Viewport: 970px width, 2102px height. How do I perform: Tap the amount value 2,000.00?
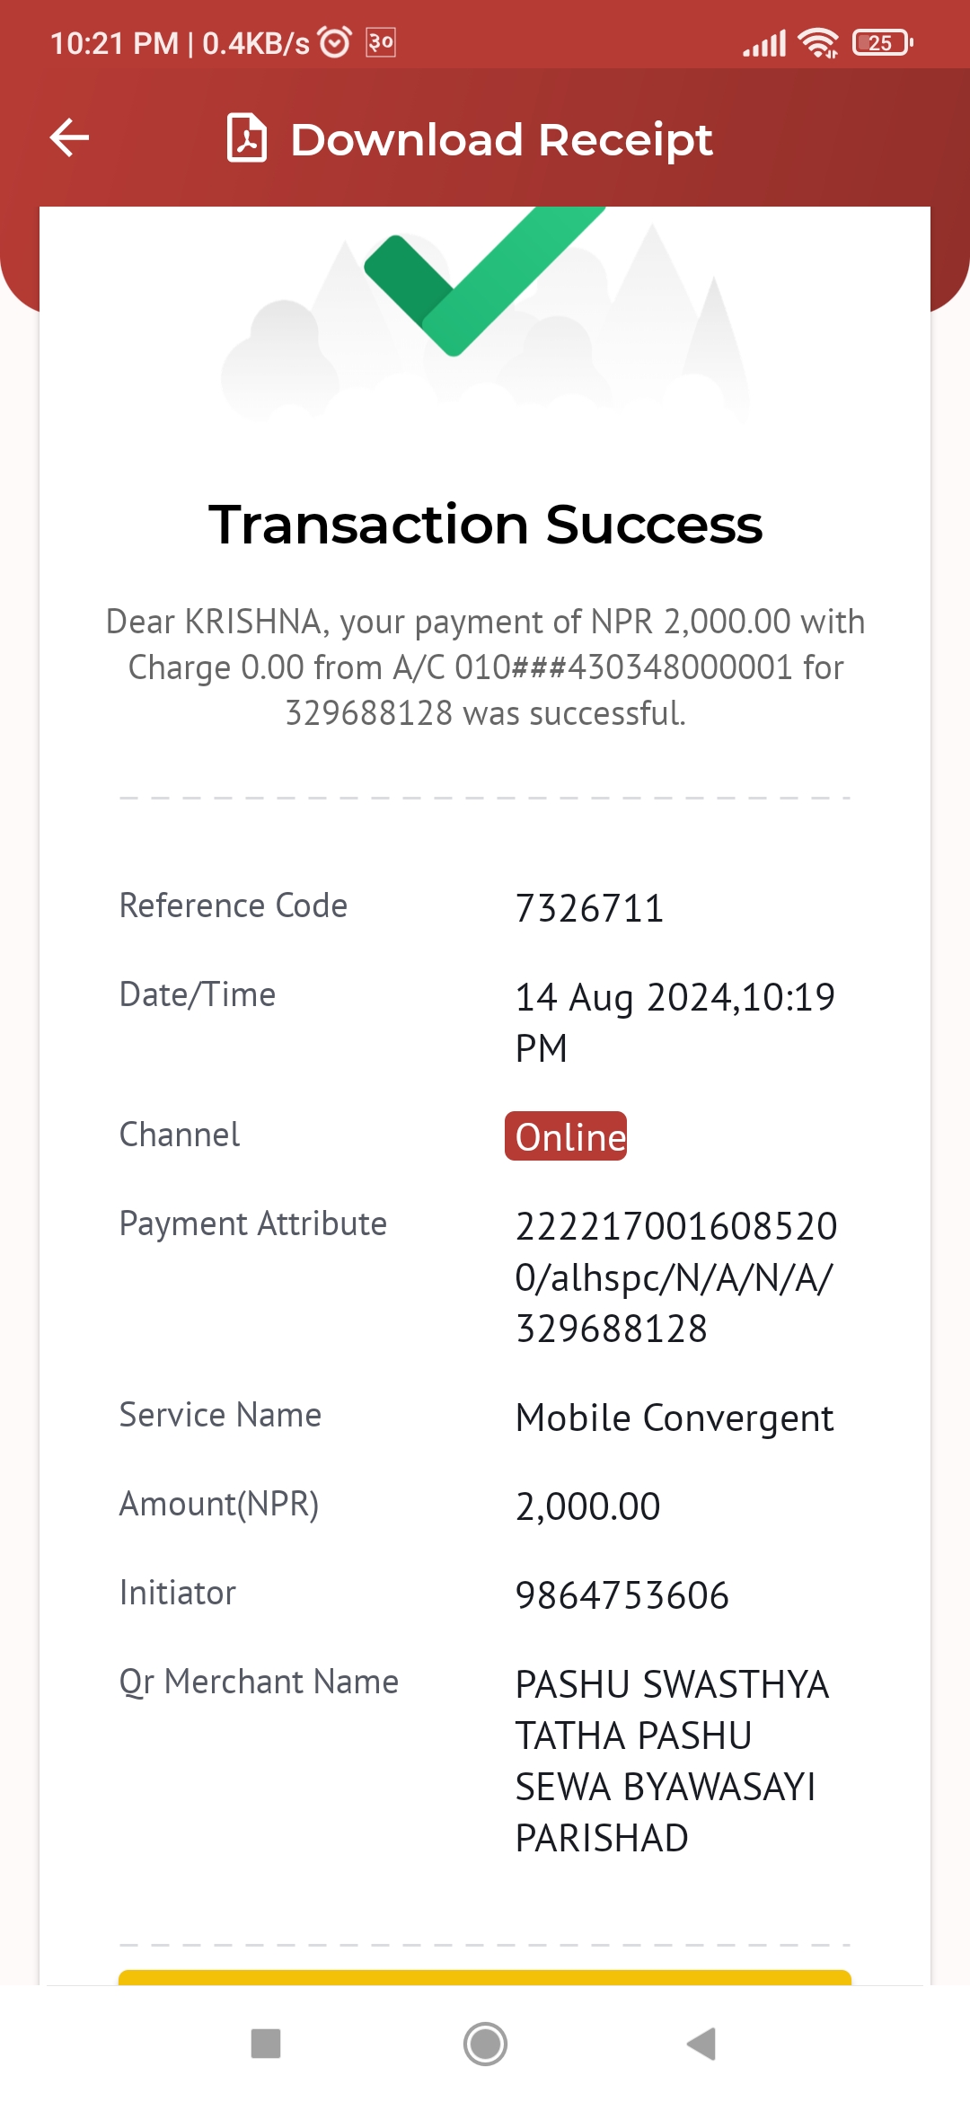[587, 1506]
